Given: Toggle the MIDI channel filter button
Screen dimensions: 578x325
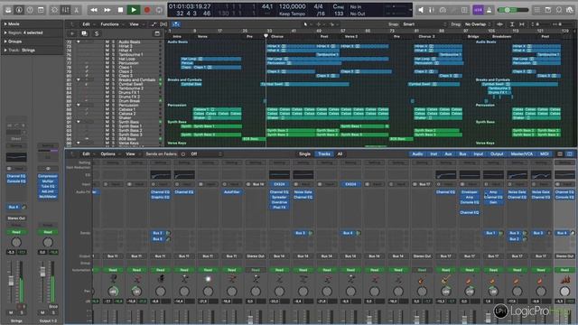Looking at the screenshot, I should (x=544, y=154).
